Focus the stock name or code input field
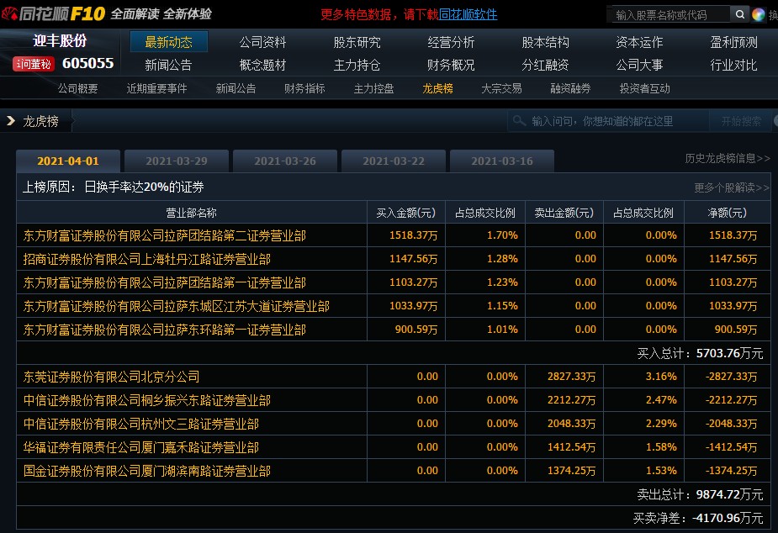This screenshot has height=533, width=778. click(670, 15)
